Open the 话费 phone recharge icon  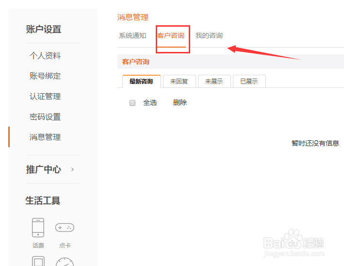[x=38, y=228]
